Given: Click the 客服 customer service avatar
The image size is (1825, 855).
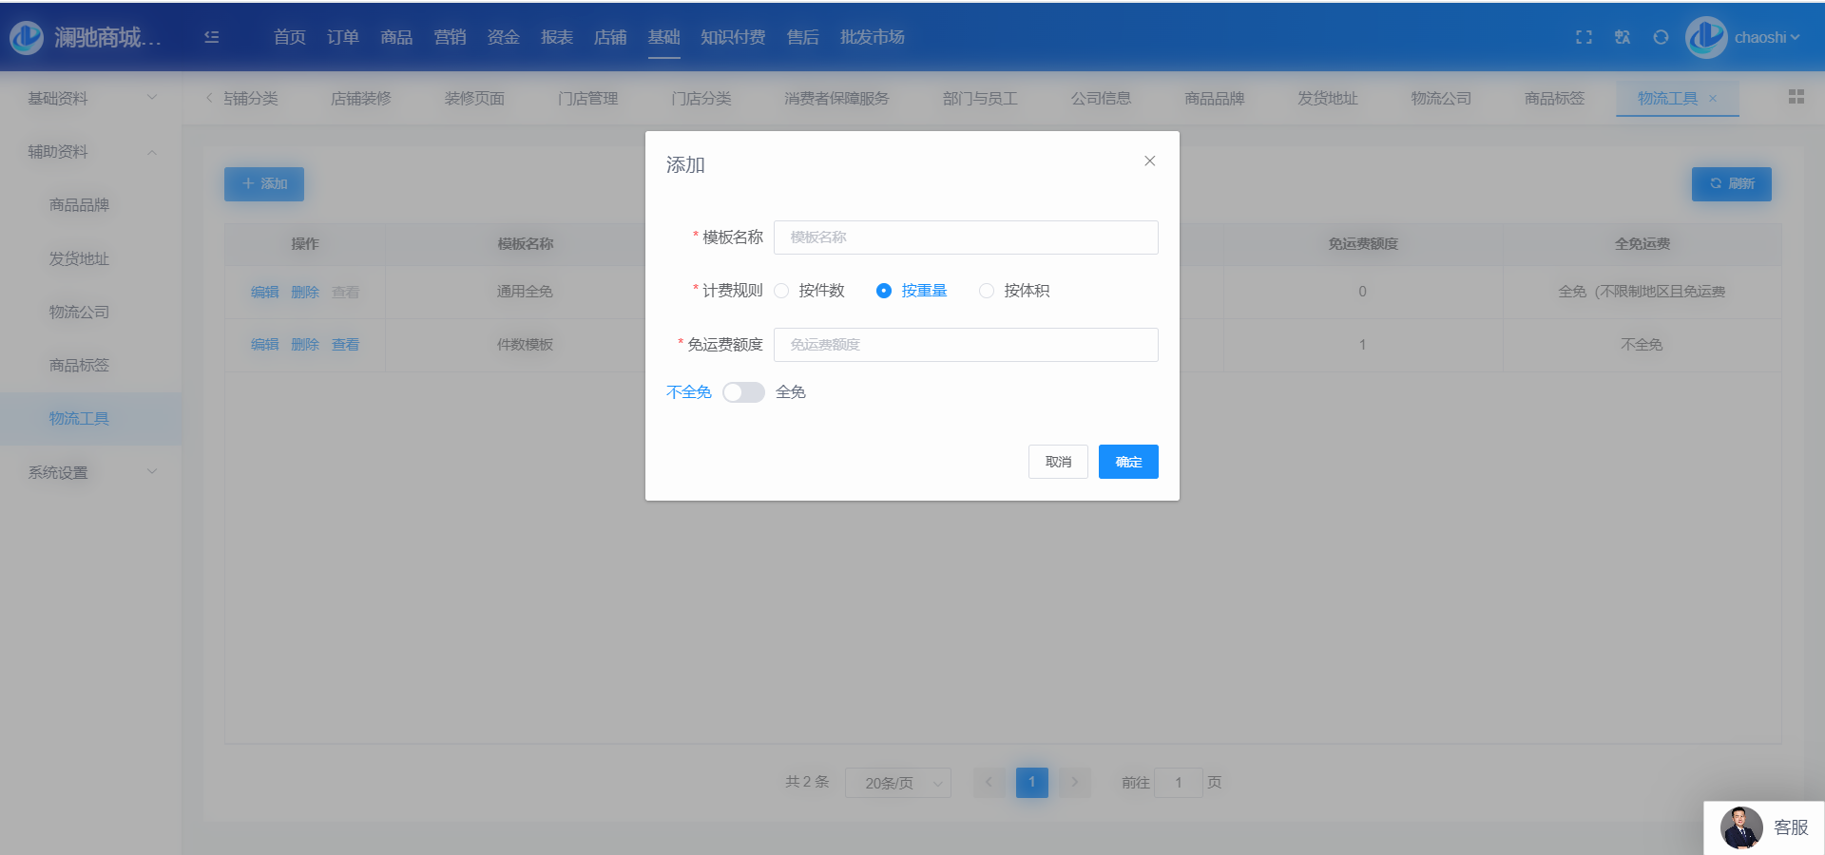Looking at the screenshot, I should coord(1741,827).
